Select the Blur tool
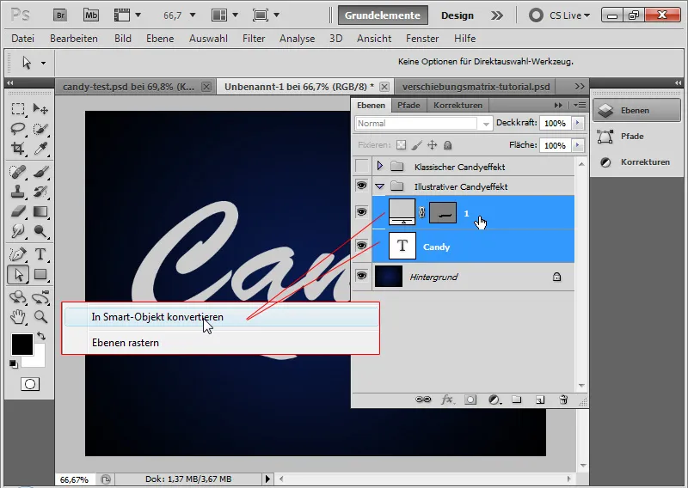Image resolution: width=688 pixels, height=488 pixels. (x=18, y=231)
